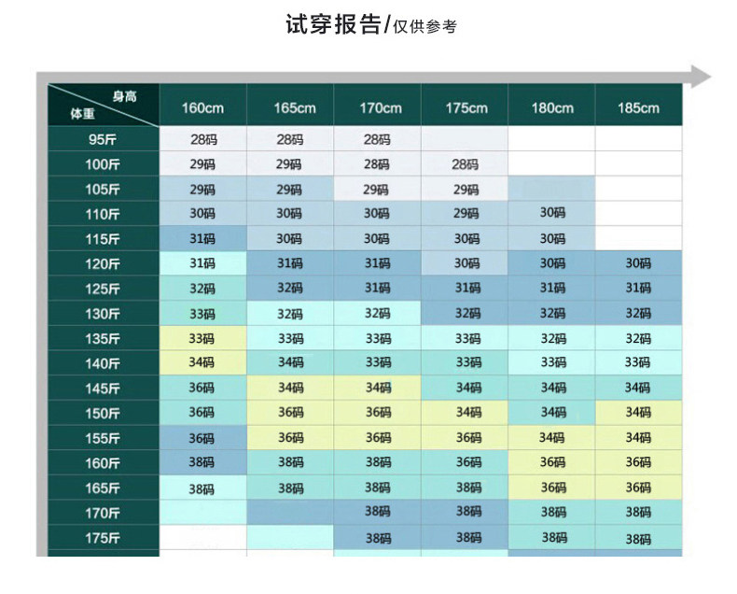Select 33码 cell for 140斤 at 180cm
The image size is (737, 594).
(551, 363)
